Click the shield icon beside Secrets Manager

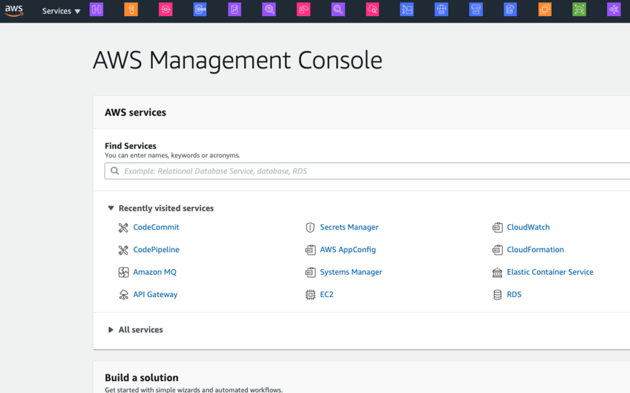(310, 227)
